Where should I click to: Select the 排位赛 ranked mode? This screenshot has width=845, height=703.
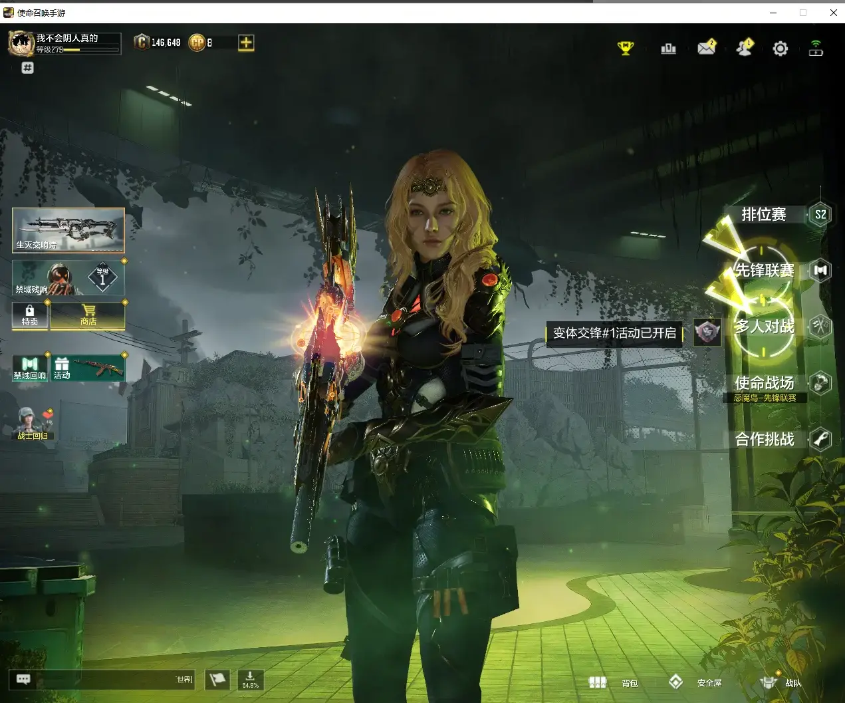pos(764,214)
